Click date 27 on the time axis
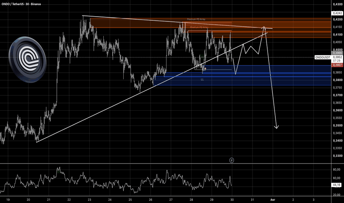Screen dimensions: 344x203 pos(171,200)
